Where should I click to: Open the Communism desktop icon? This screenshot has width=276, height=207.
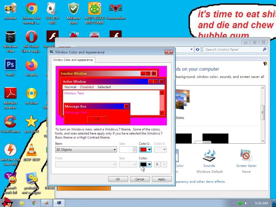(115, 8)
